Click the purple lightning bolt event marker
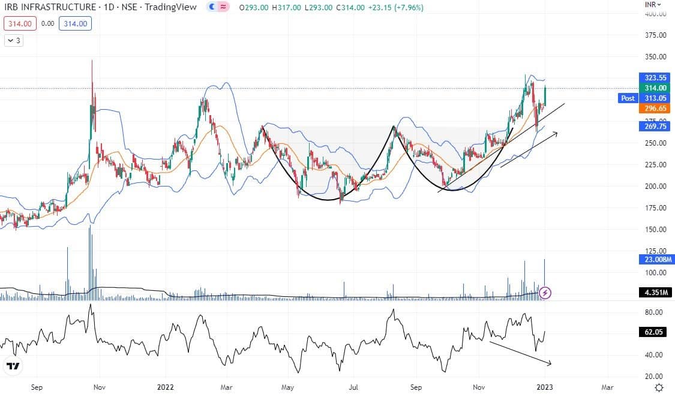This screenshot has height=394, width=675. coord(545,293)
